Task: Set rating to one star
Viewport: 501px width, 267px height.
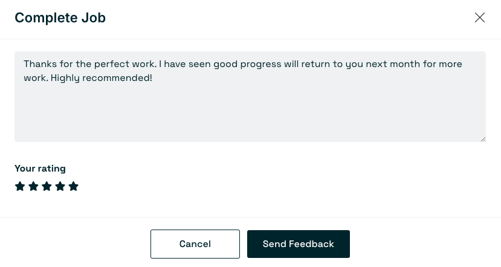Action: [x=20, y=186]
